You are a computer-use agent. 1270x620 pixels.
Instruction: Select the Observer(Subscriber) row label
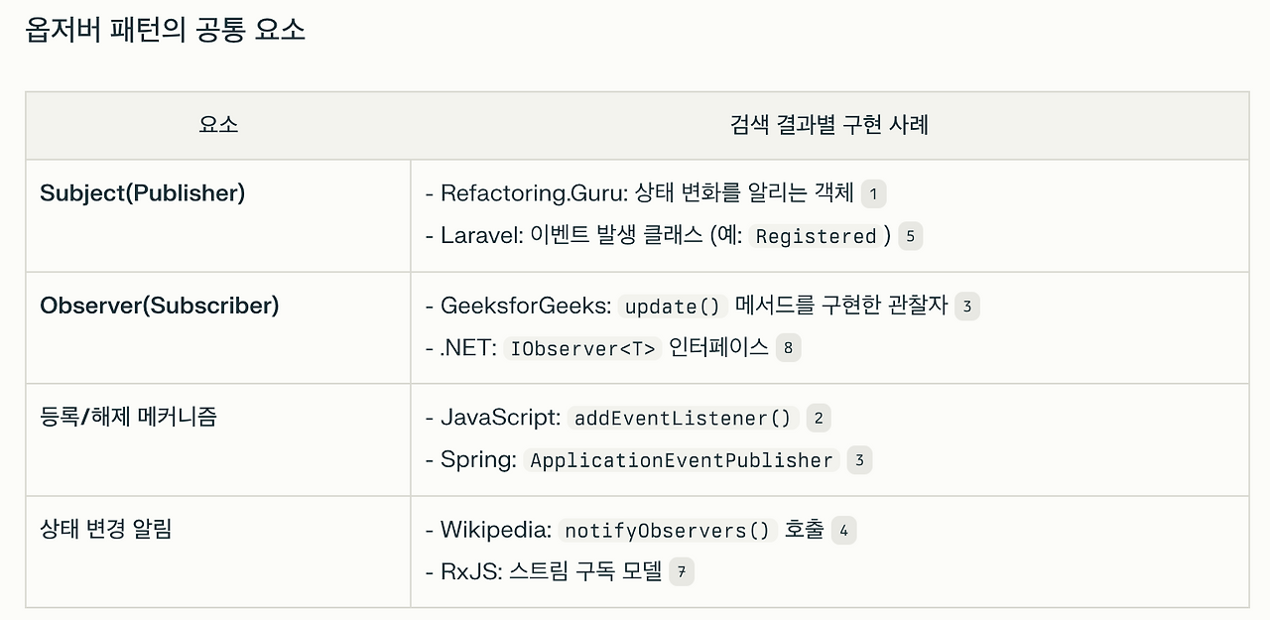pyautogui.click(x=159, y=306)
